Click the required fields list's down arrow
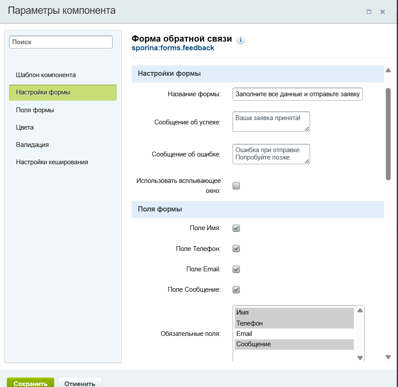The height and width of the screenshot is (387, 398). click(x=360, y=358)
